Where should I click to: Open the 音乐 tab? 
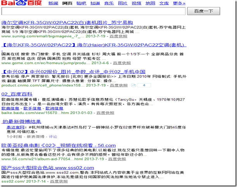109,3
